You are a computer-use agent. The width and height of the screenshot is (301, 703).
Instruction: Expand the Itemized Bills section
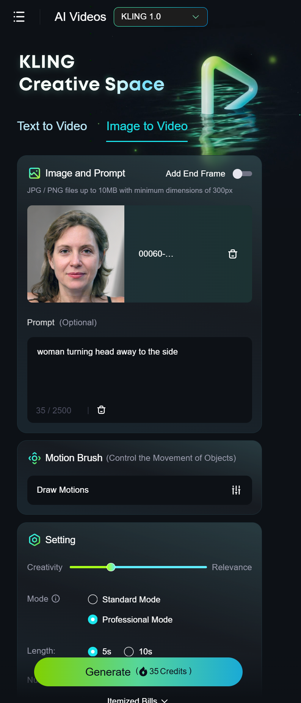click(x=137, y=700)
